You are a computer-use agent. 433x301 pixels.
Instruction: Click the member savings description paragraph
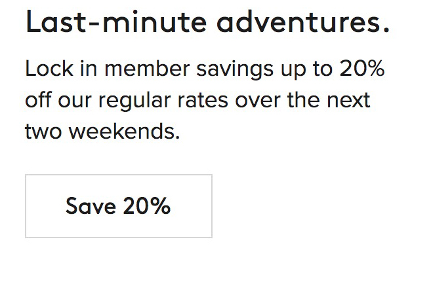pyautogui.click(x=203, y=100)
